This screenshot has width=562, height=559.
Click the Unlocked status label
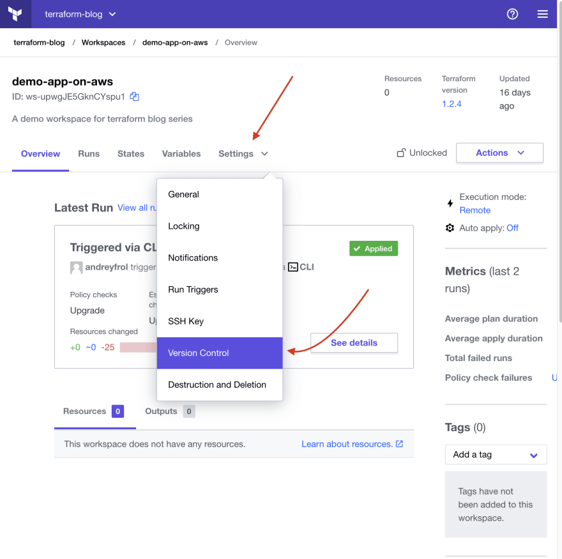428,153
